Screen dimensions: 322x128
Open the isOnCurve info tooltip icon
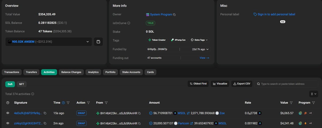[129, 23]
